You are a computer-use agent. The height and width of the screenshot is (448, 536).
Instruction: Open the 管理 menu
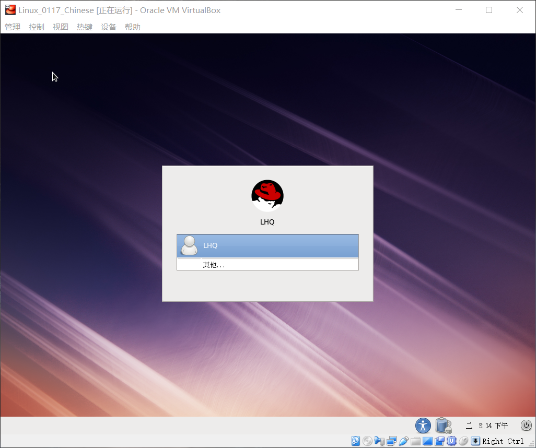(13, 27)
